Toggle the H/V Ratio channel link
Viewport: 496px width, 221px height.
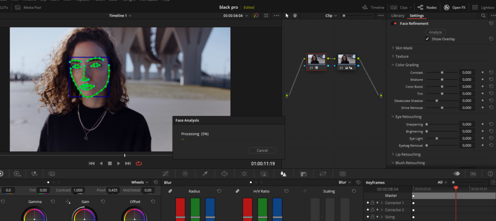tap(237, 191)
